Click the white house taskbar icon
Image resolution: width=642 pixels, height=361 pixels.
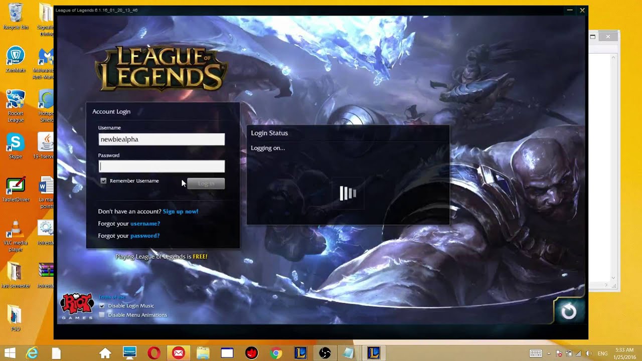click(x=105, y=353)
